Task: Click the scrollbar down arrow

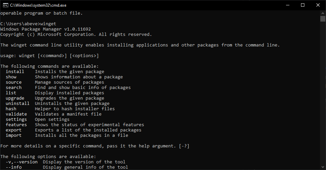Action: point(323,167)
